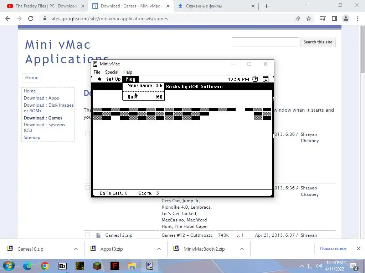This screenshot has height=273, width=365.
Task: Bookmark this page with star icon
Action: coord(309,18)
